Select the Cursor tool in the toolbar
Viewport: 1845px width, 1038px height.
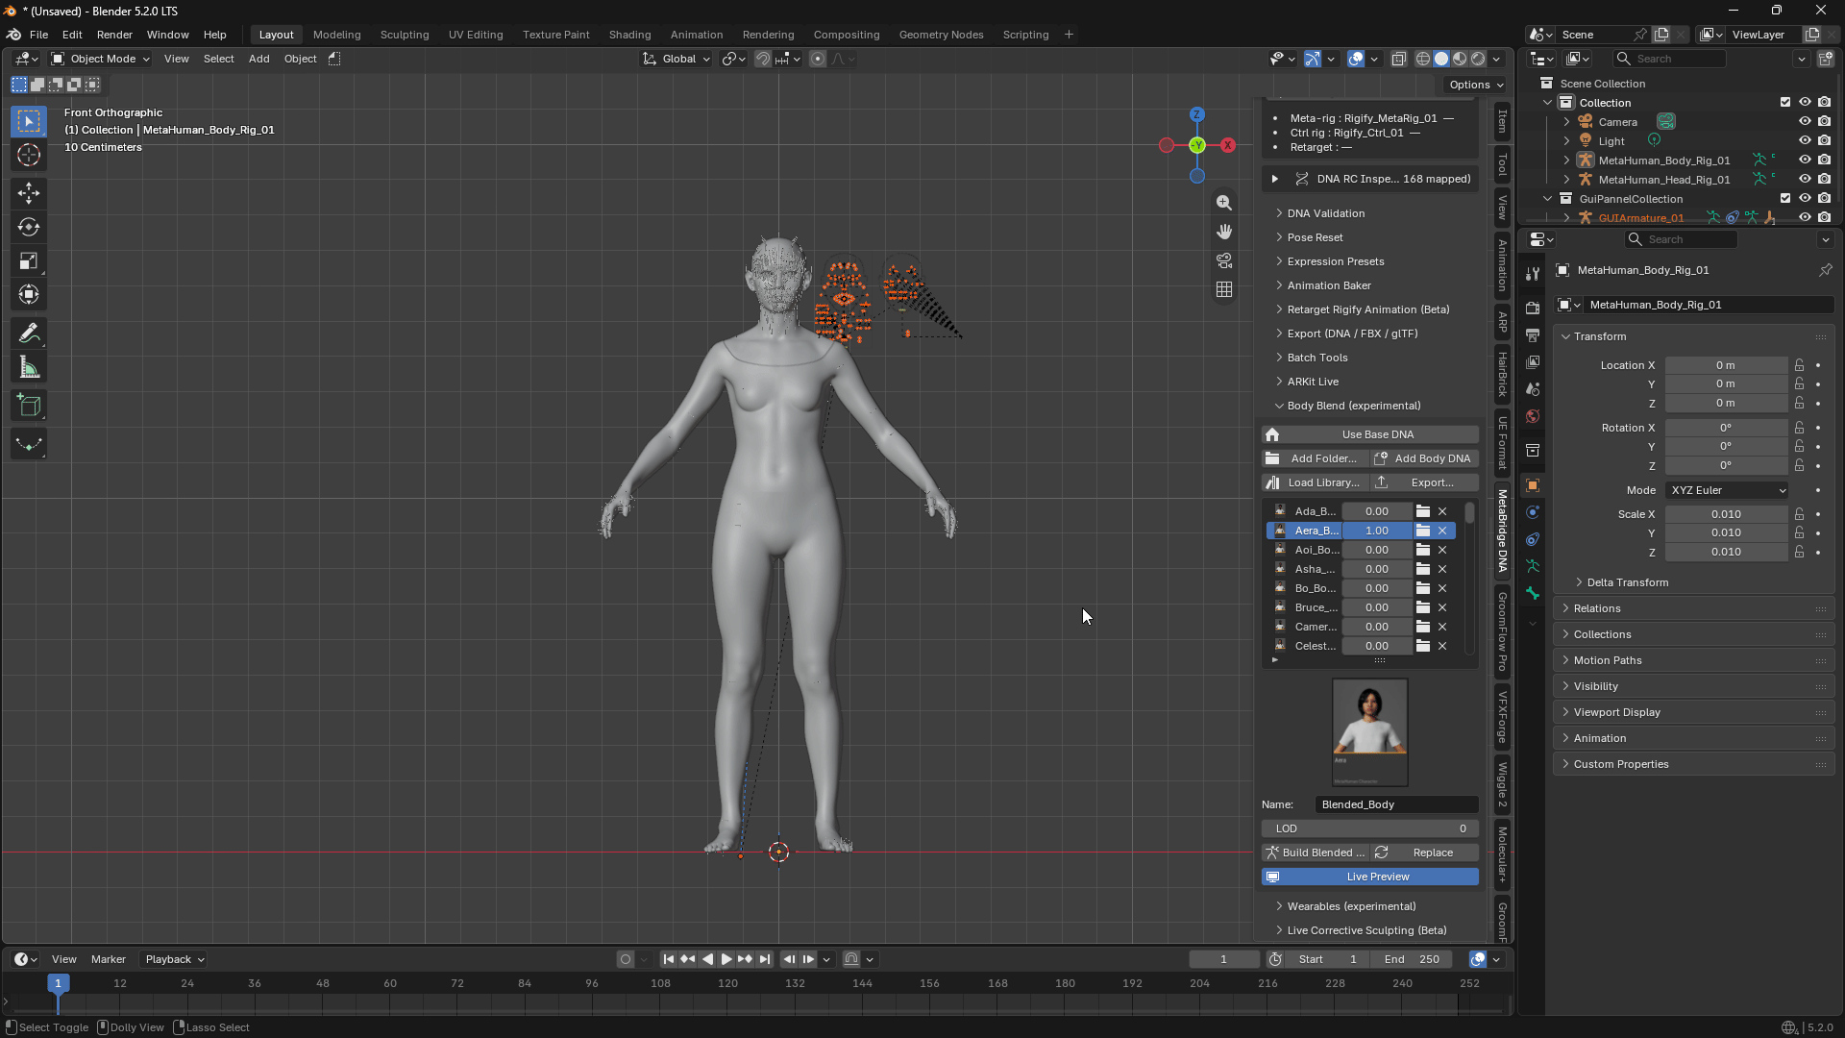pos(29,155)
